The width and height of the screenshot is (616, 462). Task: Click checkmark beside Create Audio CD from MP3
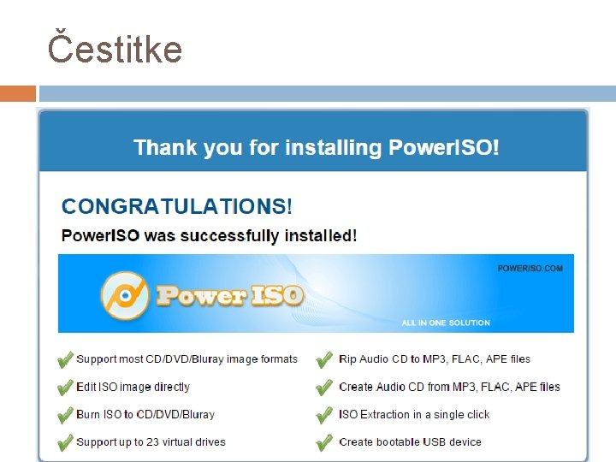[324, 388]
